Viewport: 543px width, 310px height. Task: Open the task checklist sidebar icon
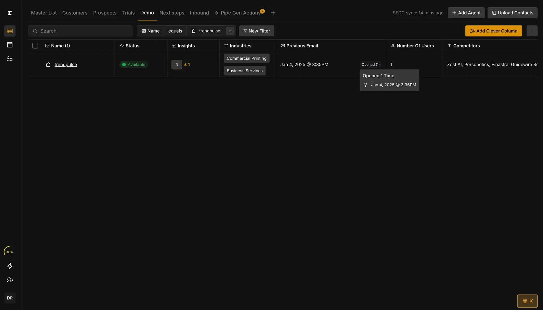[10, 59]
